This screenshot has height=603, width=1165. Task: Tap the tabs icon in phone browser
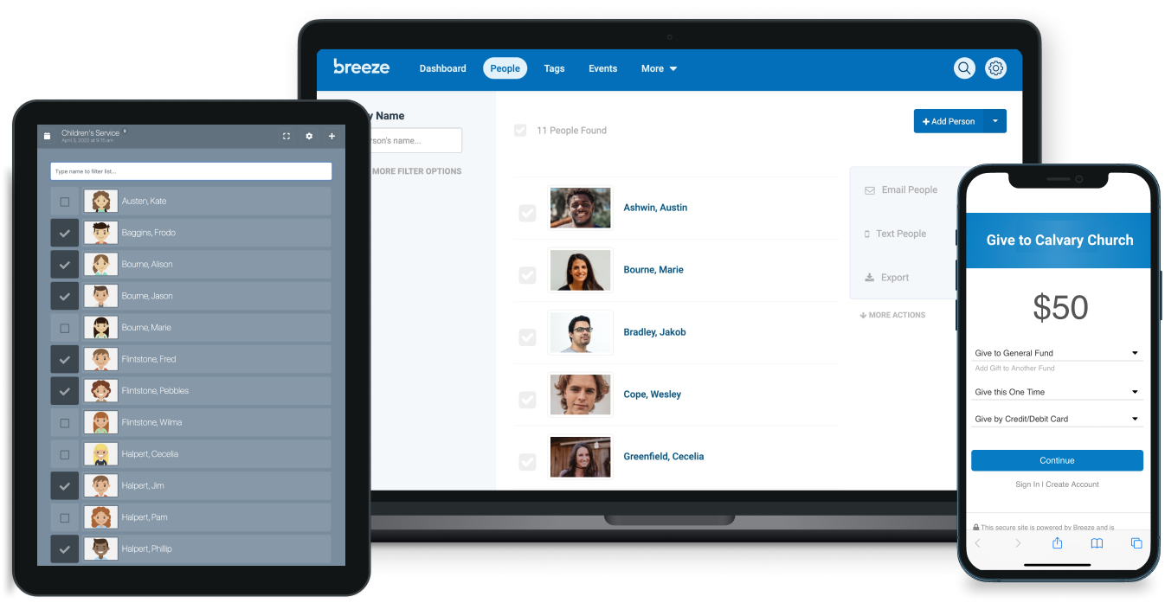[x=1136, y=543]
